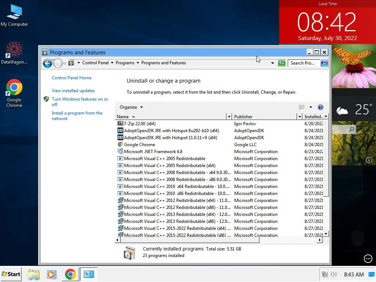Click scroll right arrow in list
This screenshot has height=282, width=376.
point(320,240)
